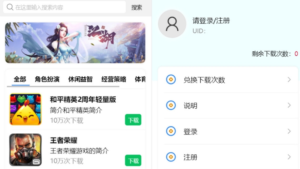The height and width of the screenshot is (169, 300).
Task: Click the circle icon next to 登录
Action: click(171, 131)
